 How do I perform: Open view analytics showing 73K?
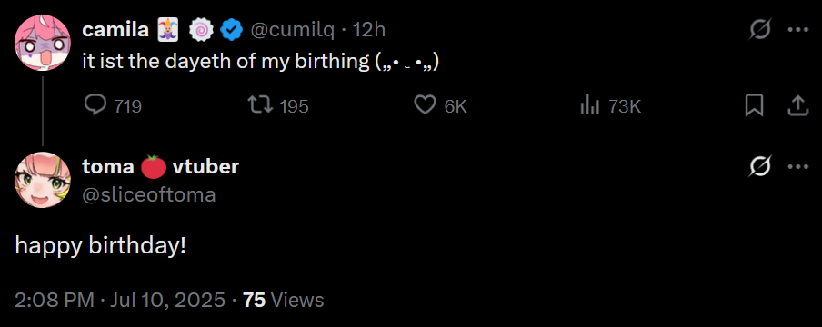[589, 106]
